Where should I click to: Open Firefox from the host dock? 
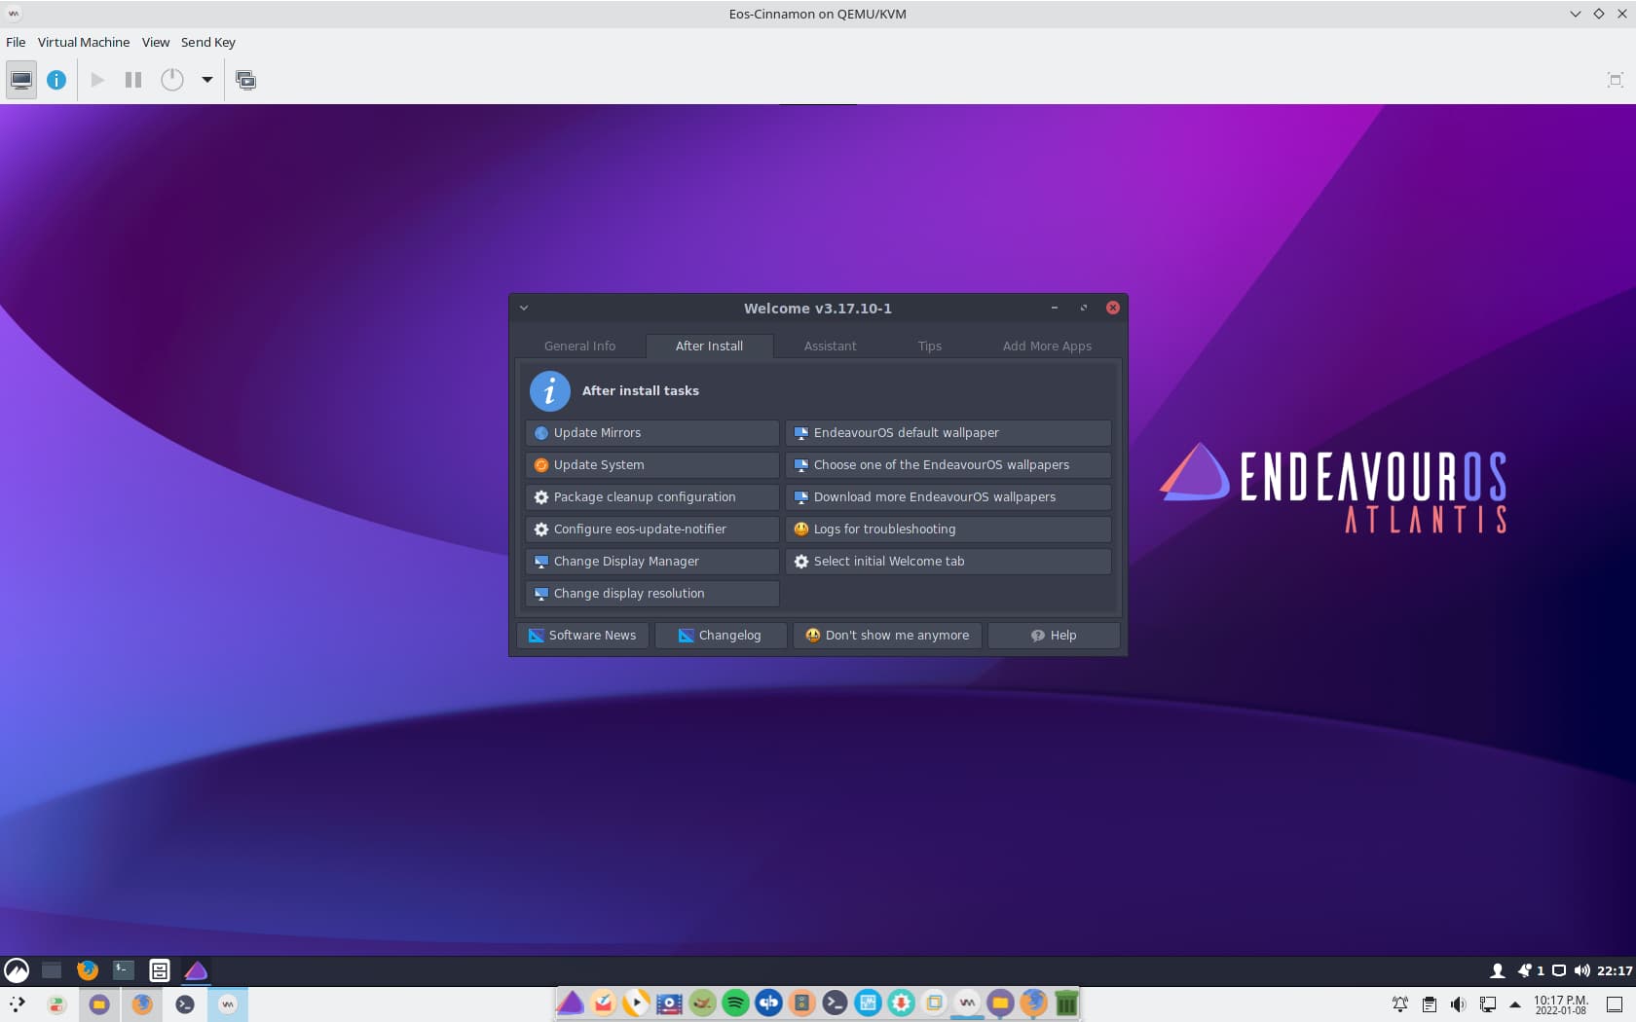[x=1033, y=1003]
